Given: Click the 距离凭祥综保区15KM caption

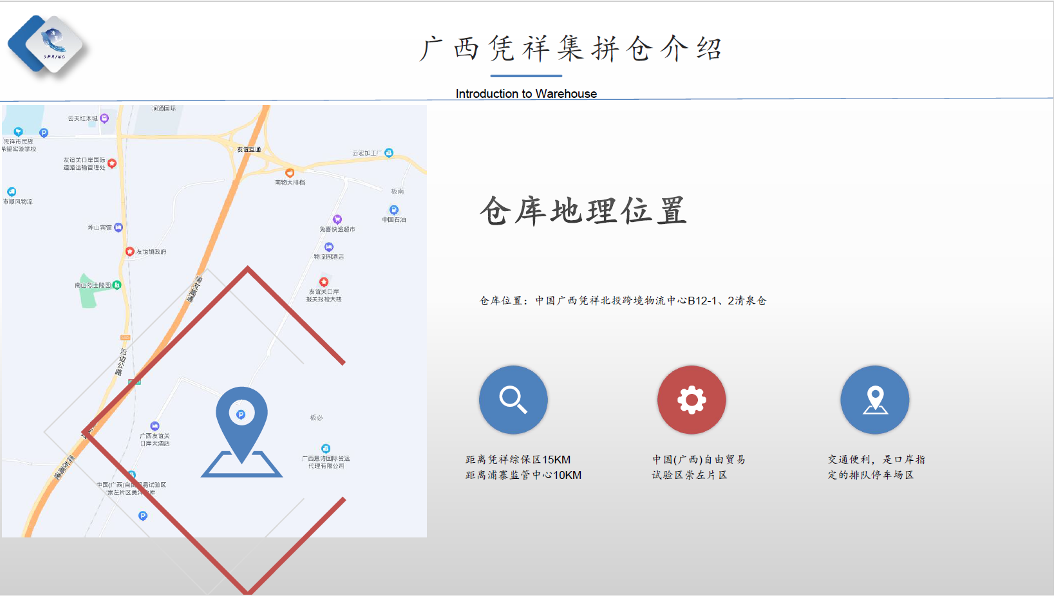Looking at the screenshot, I should point(518,460).
